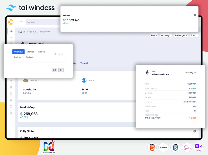Click the CSS3 badge icon
This screenshot has height=155, width=208.
175,147
